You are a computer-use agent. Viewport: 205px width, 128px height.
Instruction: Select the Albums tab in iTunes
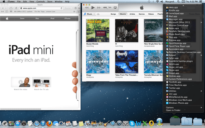coord(123,14)
